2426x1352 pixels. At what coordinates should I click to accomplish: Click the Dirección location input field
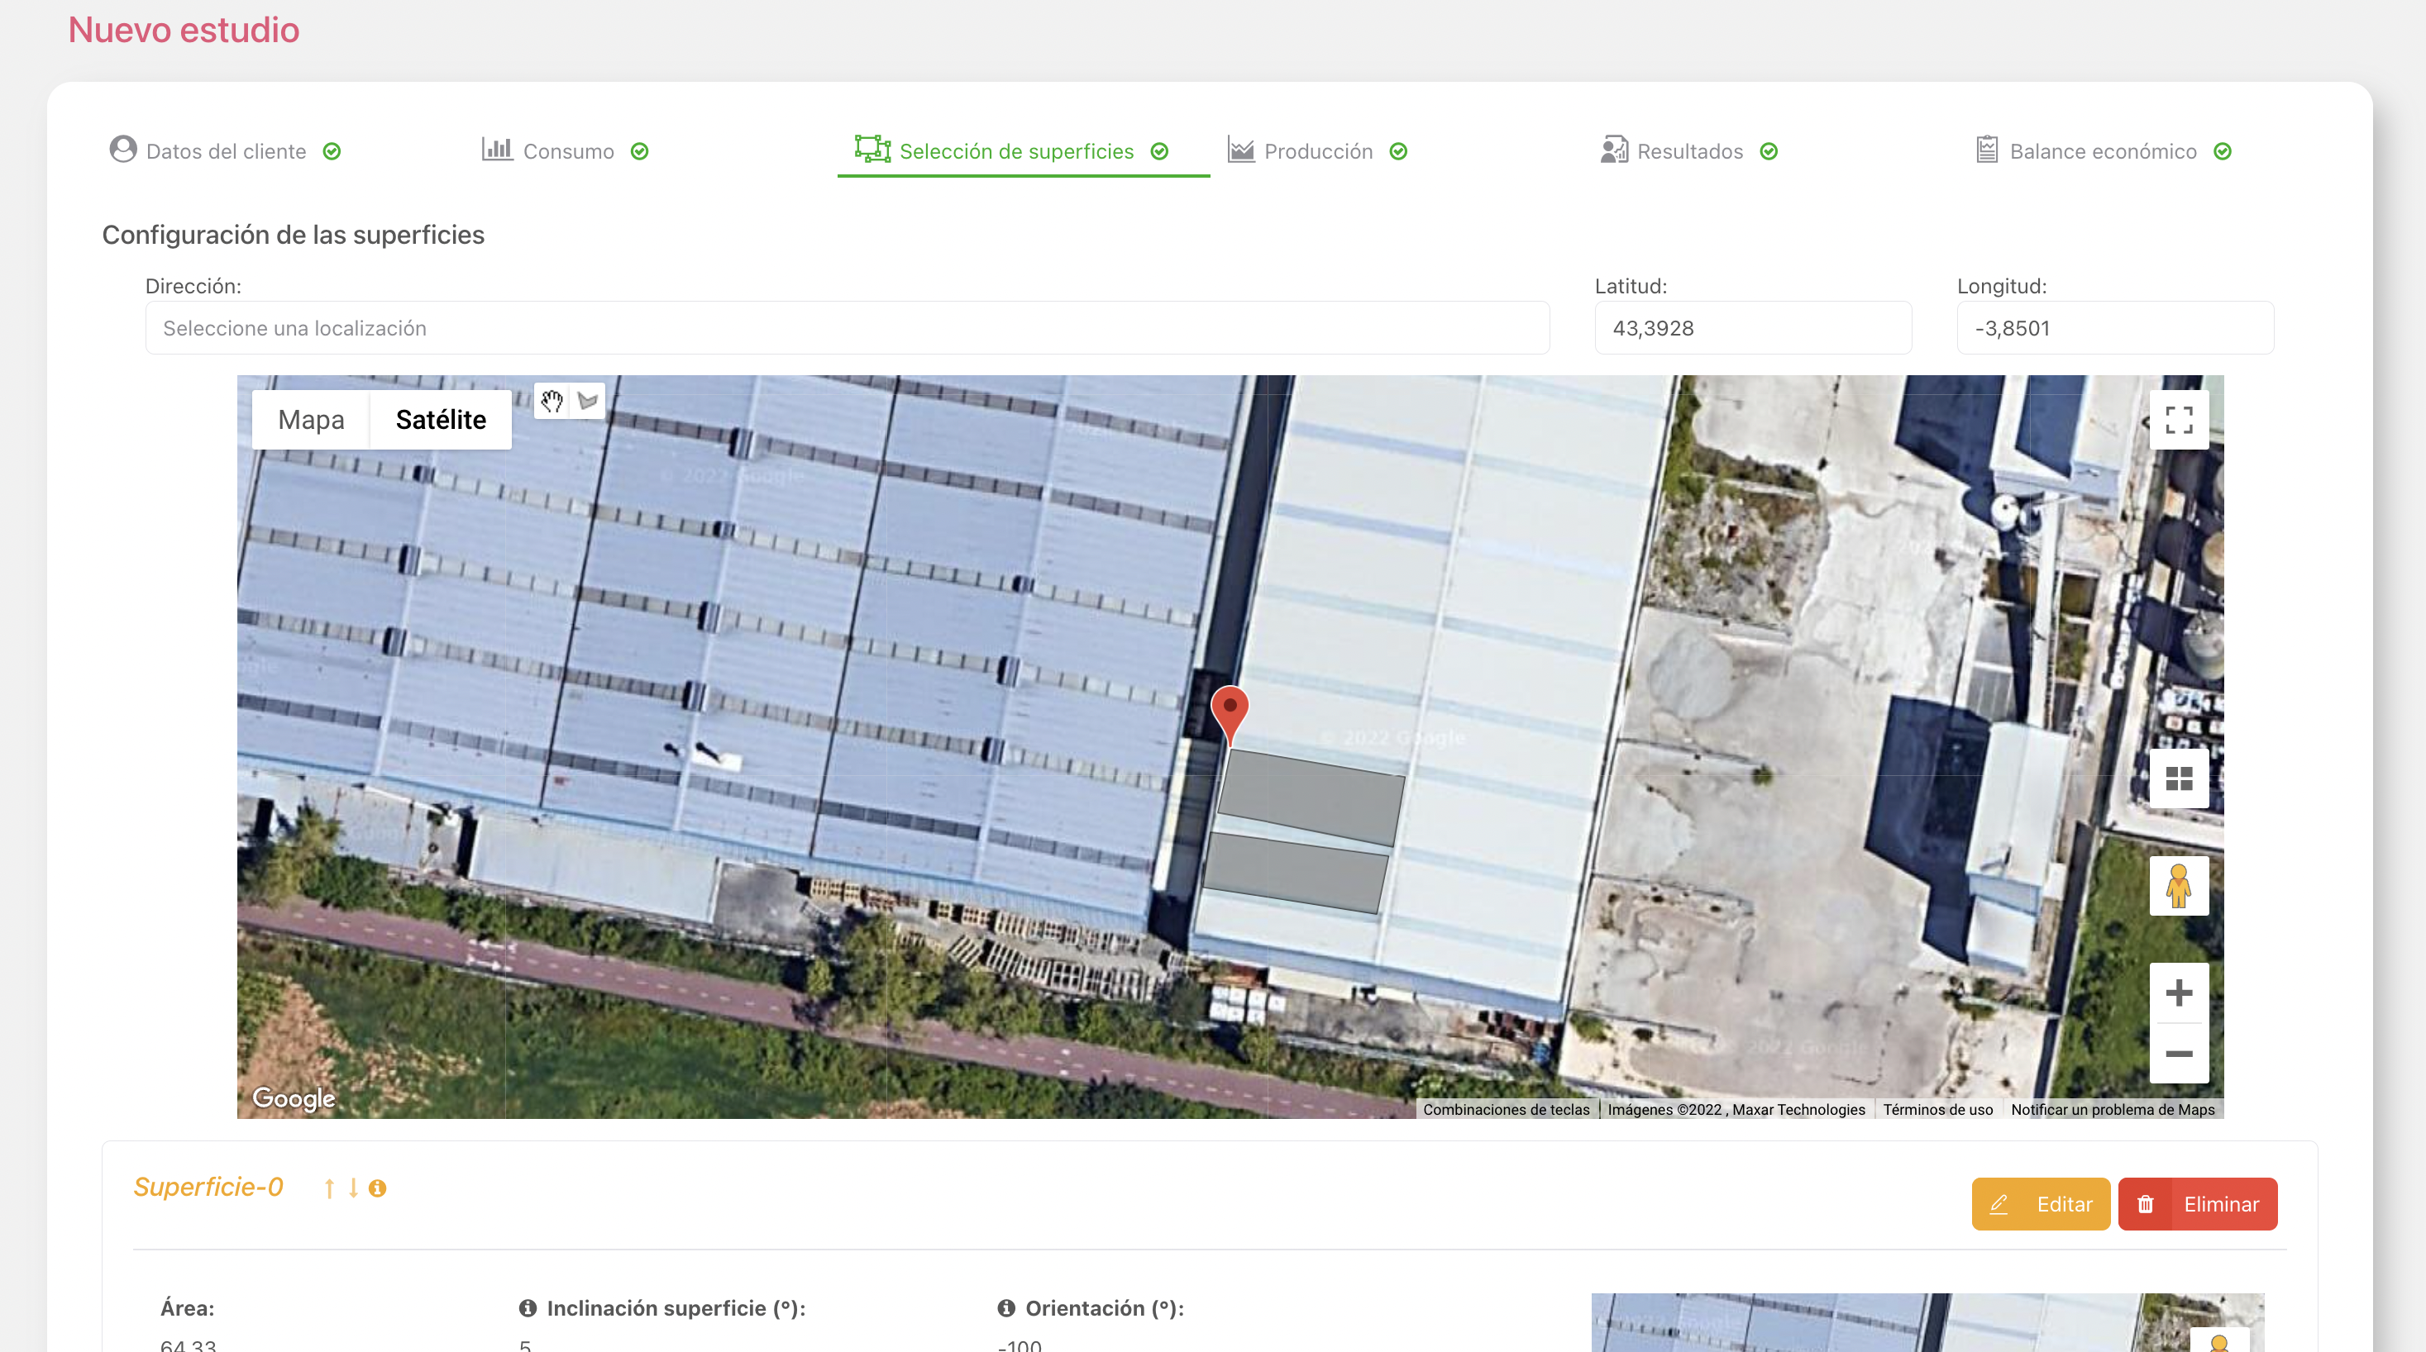tap(847, 329)
